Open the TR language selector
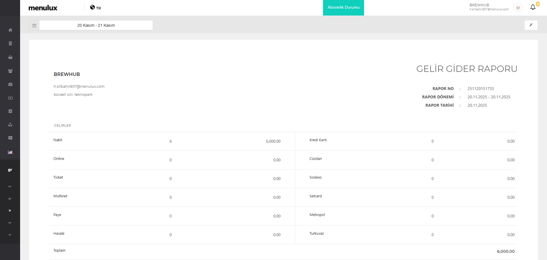The height and width of the screenshot is (260, 547). [x=96, y=8]
